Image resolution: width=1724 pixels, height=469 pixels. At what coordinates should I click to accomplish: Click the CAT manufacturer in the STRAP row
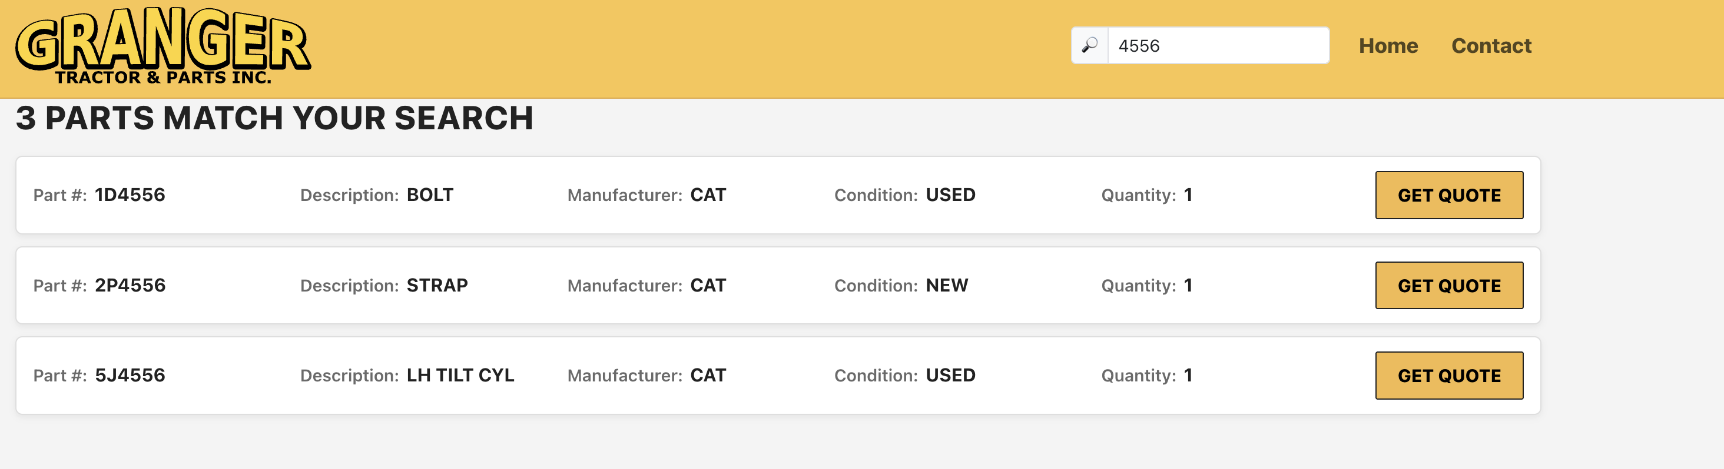tap(707, 285)
